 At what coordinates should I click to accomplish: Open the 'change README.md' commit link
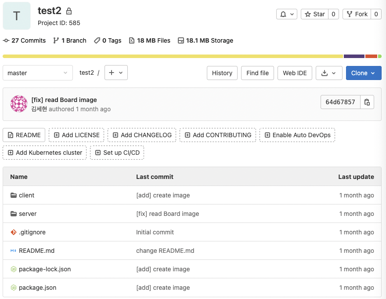(165, 251)
